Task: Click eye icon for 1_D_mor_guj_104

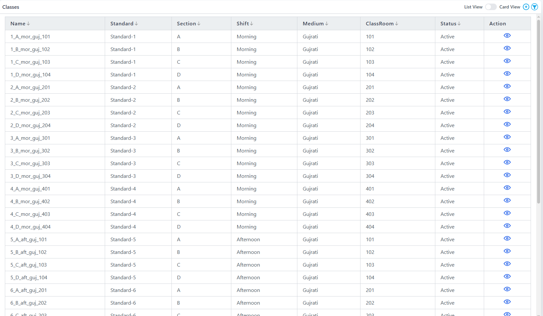Action: click(x=507, y=73)
